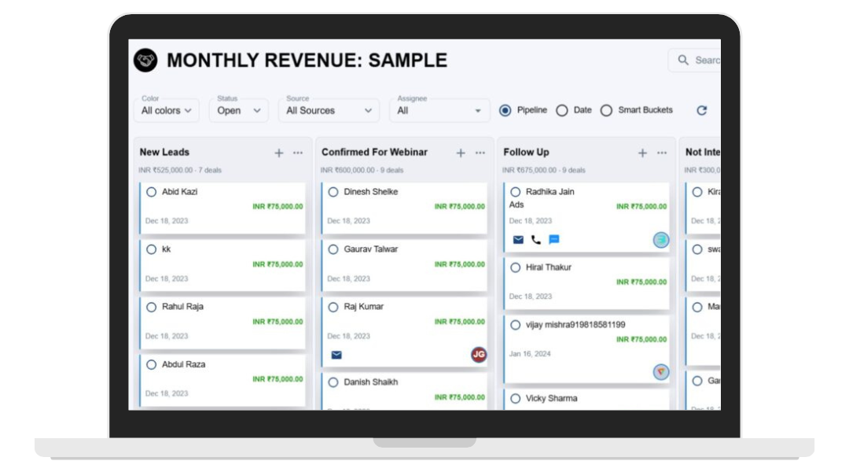Click email icon on Radhika Jain card
The image size is (849, 472).
pyautogui.click(x=518, y=240)
